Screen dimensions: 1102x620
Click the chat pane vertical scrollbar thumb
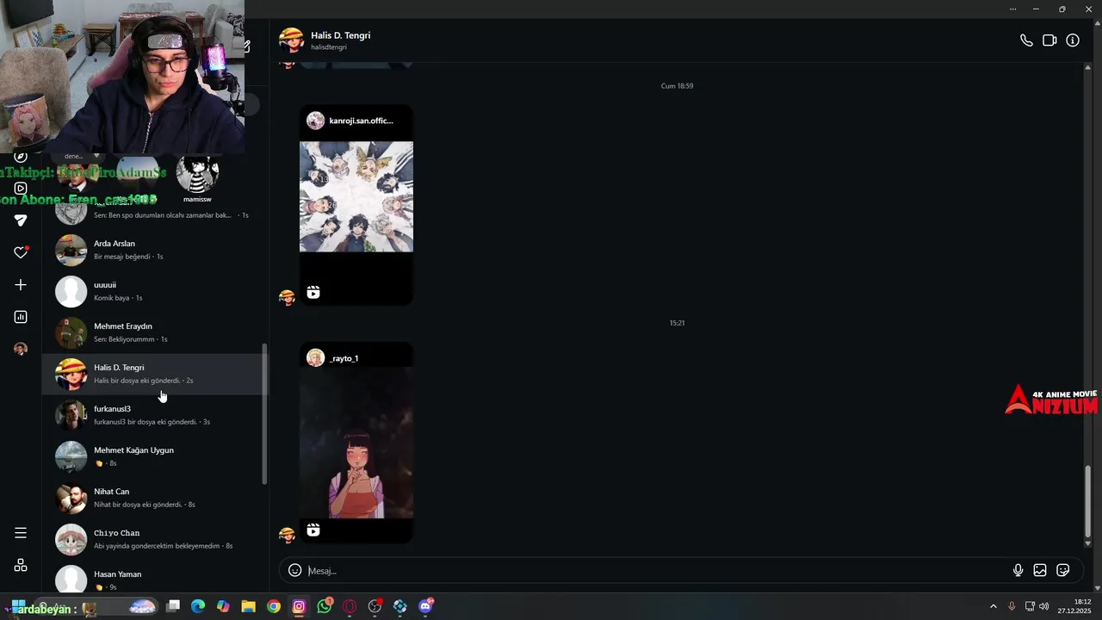[1087, 501]
